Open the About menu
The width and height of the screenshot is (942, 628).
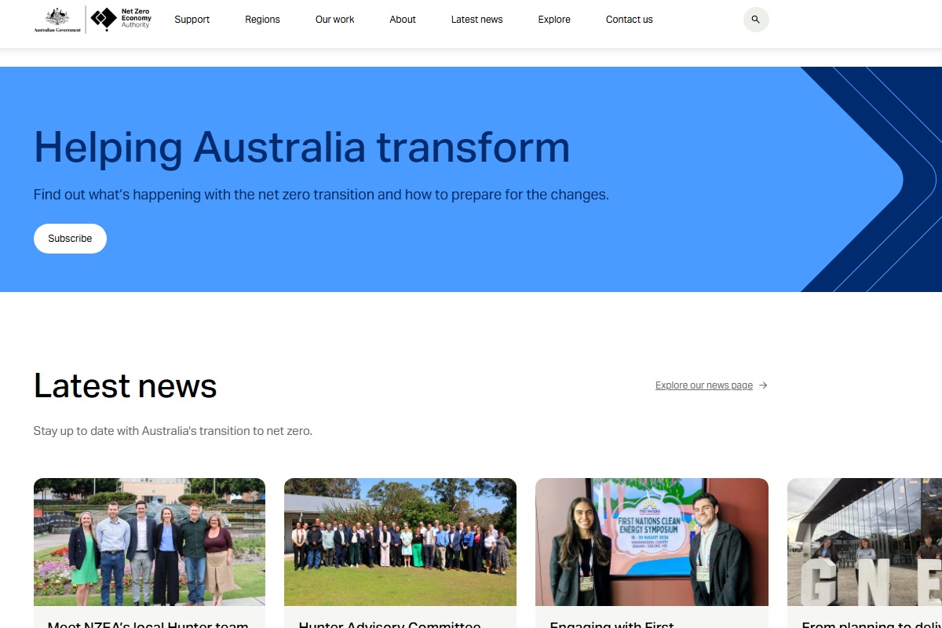point(403,20)
